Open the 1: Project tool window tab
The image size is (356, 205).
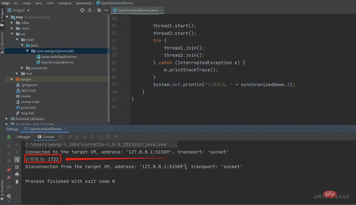(x=2, y=18)
